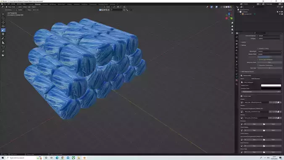Viewport: 284px width, 160px height.
Task: Select the Cursor tool in the toolbar
Action: (3, 18)
